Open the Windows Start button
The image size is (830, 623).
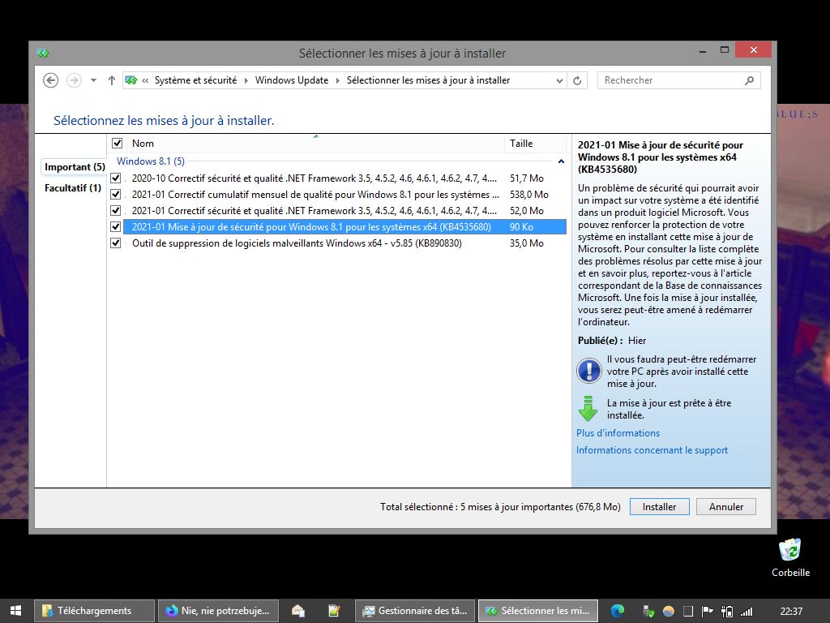[x=16, y=611]
